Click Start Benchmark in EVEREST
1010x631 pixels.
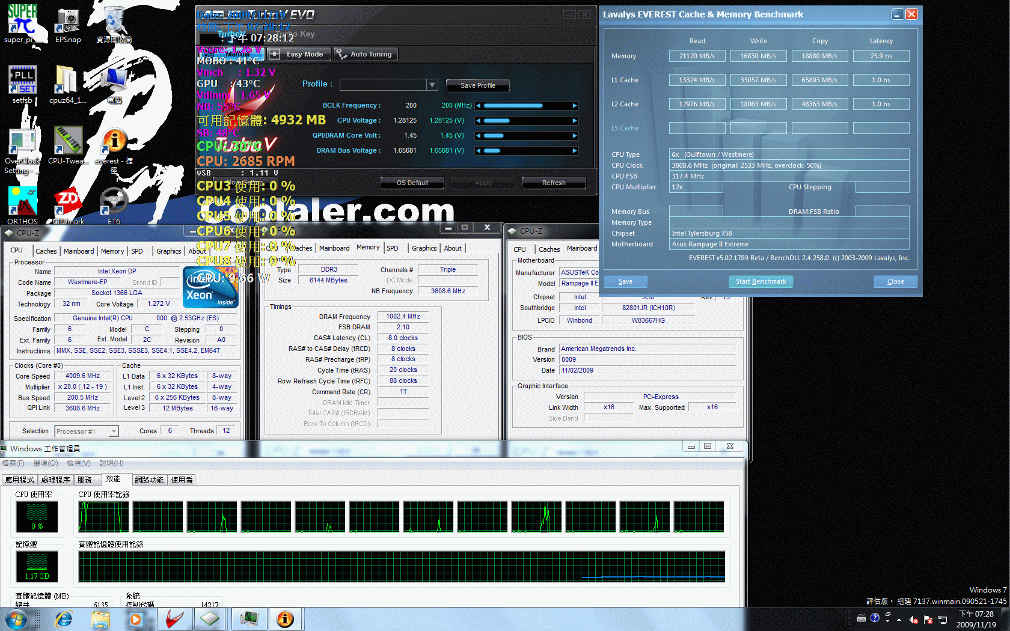click(x=761, y=281)
